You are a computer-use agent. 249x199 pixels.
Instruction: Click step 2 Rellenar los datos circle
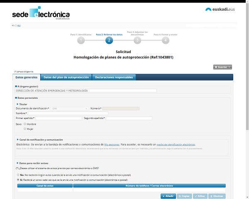[x=109, y=40]
